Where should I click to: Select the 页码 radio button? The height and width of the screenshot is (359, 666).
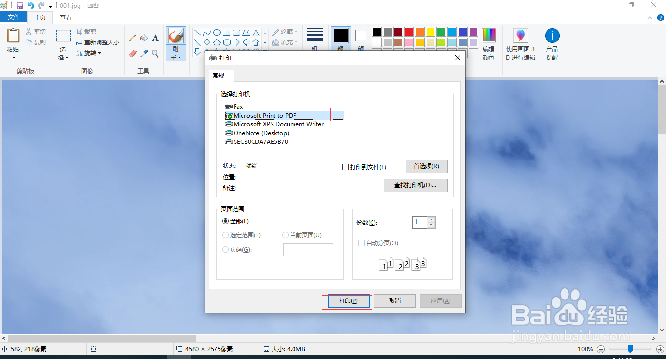point(225,249)
